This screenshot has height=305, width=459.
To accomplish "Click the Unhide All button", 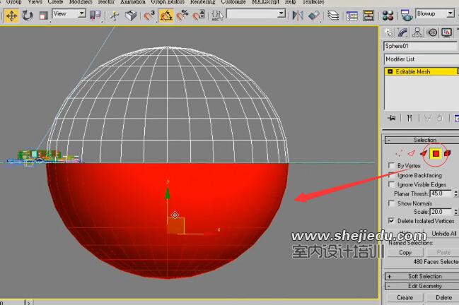I will 443,234.
